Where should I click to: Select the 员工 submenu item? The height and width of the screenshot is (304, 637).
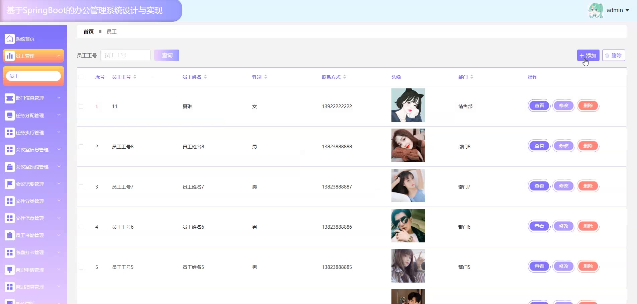33,76
